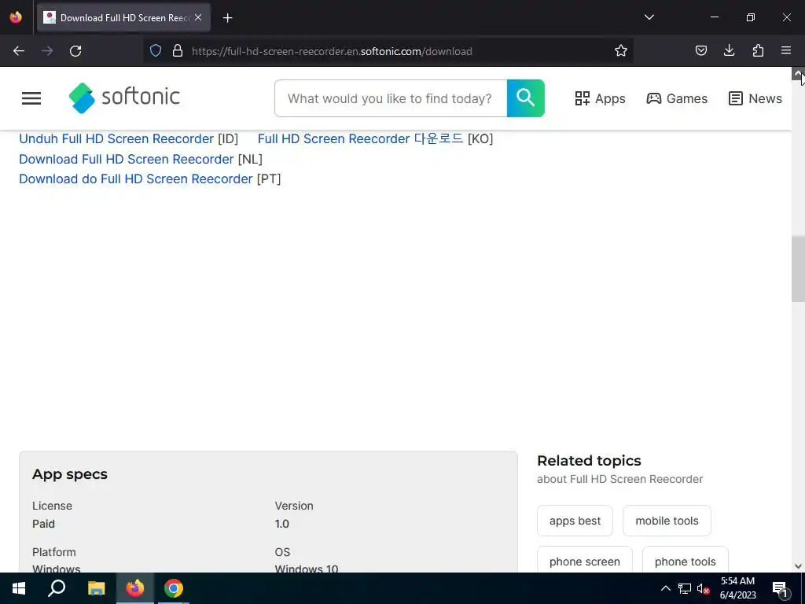Viewport: 805px width, 604px height.
Task: Open the notification center icon
Action: (780, 588)
